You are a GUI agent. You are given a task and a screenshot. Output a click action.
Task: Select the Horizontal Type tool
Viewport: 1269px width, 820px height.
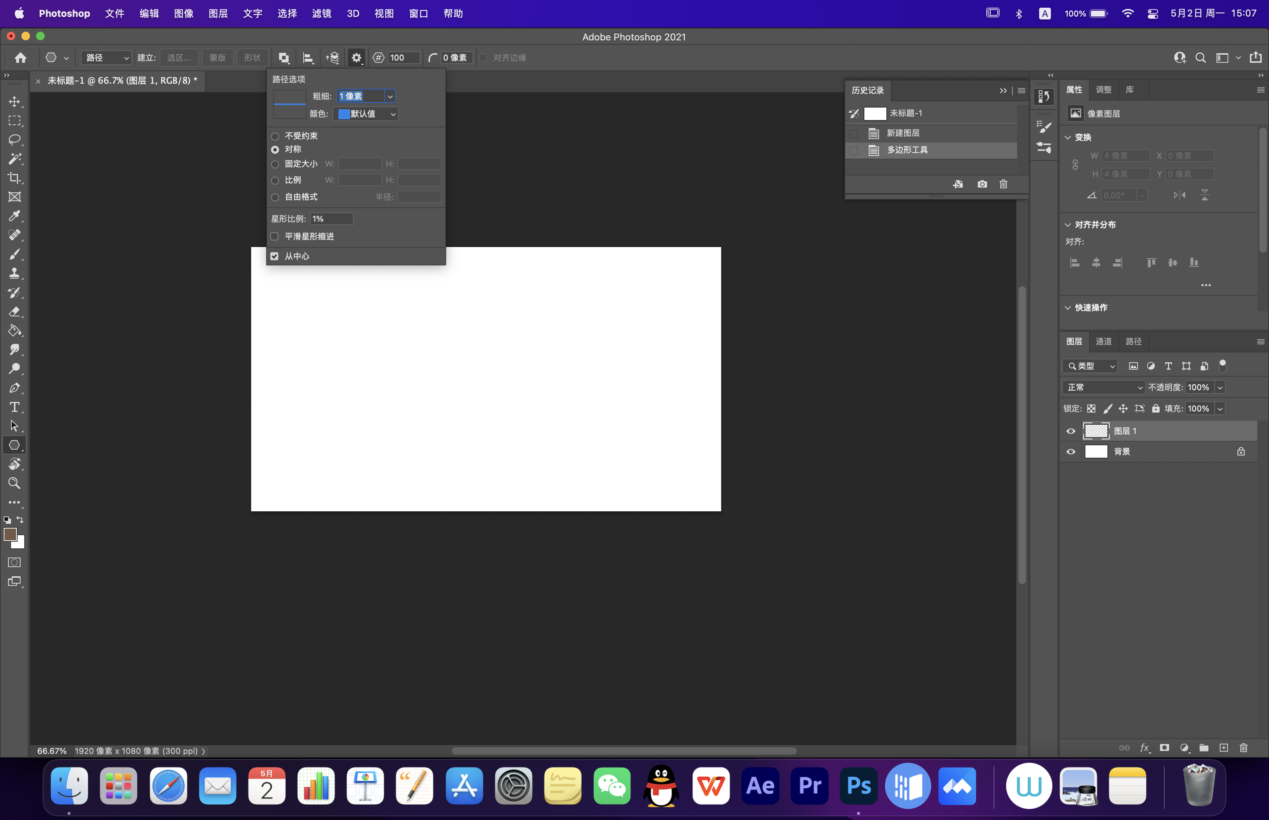(14, 407)
